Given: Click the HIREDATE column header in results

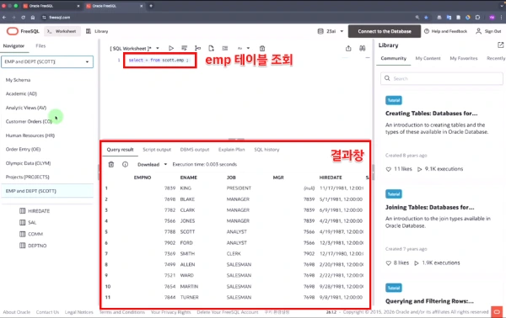Looking at the screenshot, I should [331, 178].
